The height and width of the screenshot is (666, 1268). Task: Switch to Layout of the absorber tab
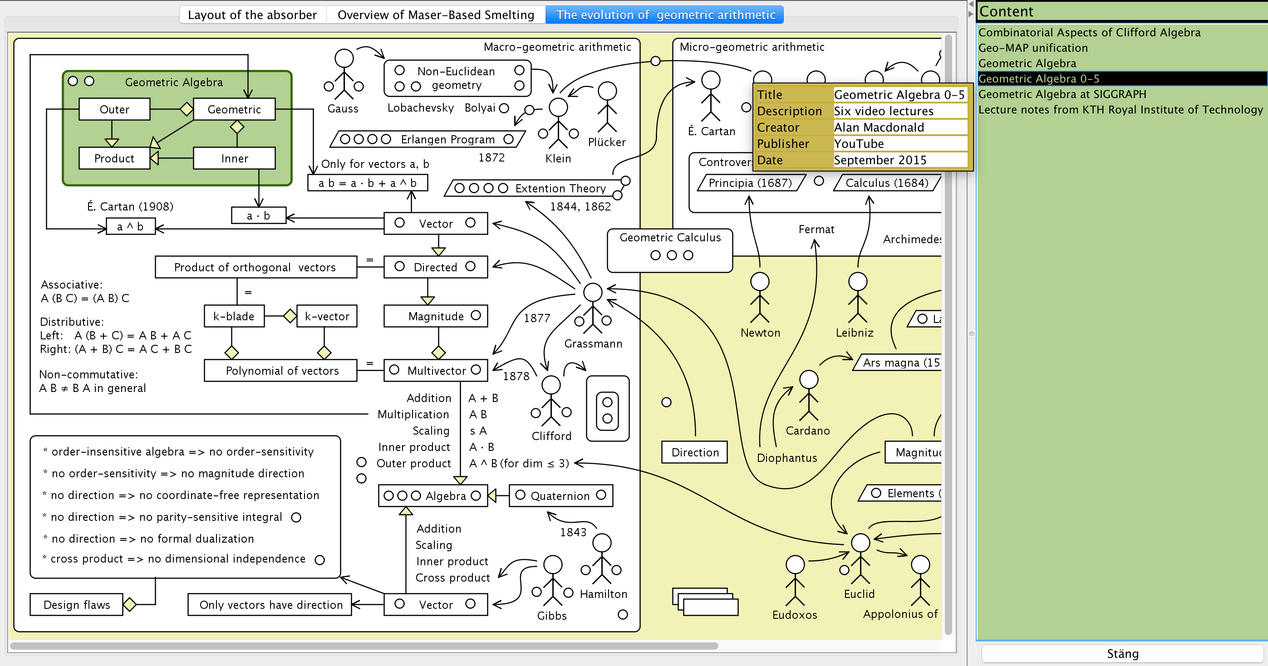252,15
